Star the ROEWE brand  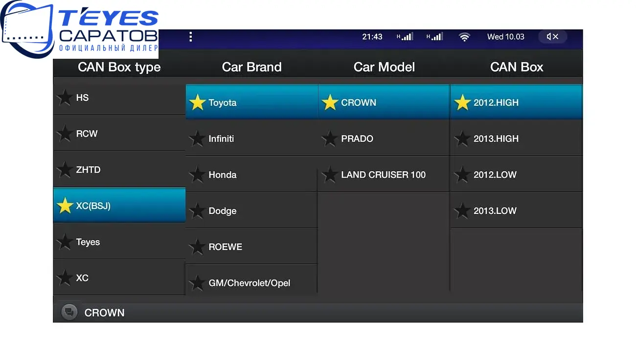197,247
